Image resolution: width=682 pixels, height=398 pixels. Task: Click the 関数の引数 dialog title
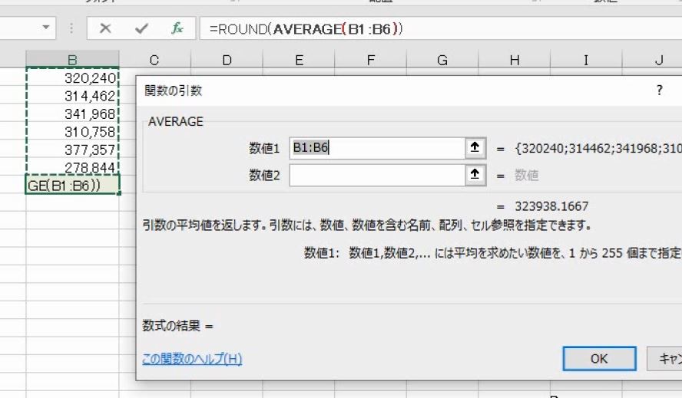coord(173,90)
